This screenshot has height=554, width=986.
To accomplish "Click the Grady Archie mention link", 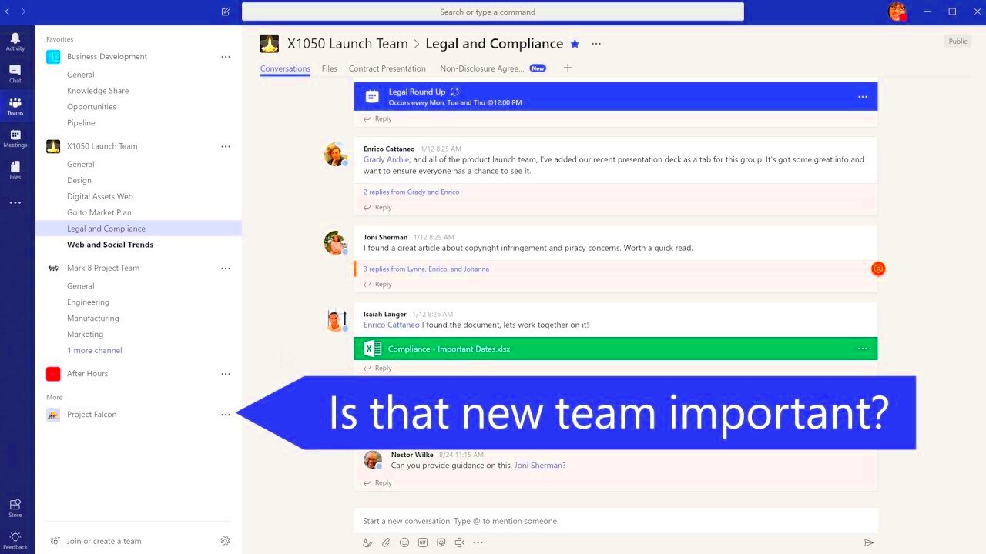I will [x=387, y=159].
